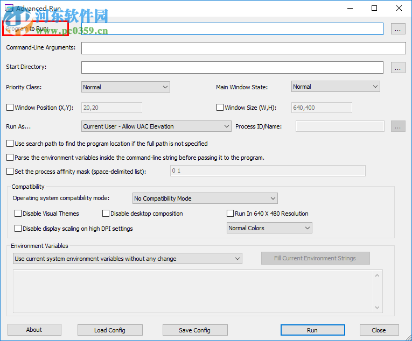Check Parse the environment variables option
This screenshot has width=412, height=341.
[x=10, y=157]
